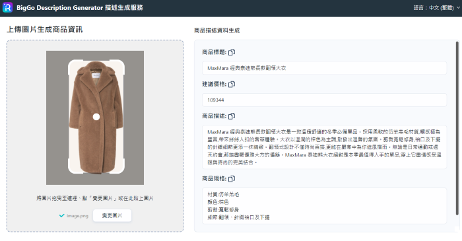Click the results panel vertical scrollbar
462x241 pixels.
click(x=457, y=128)
